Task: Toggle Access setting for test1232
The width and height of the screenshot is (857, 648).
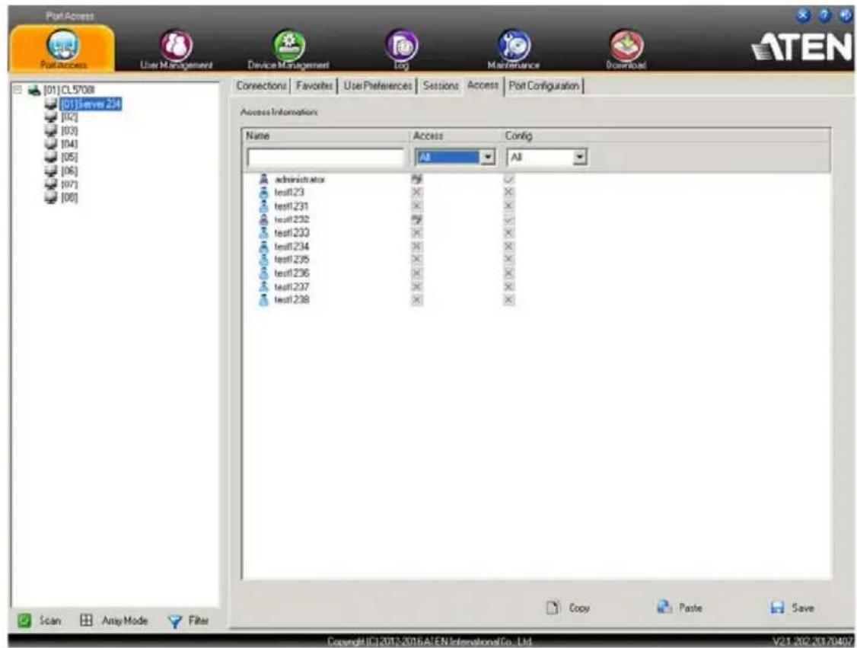Action: coord(416,219)
